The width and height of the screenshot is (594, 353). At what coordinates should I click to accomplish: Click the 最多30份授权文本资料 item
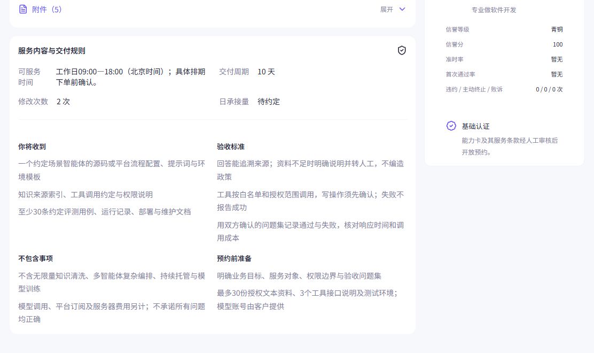click(307, 300)
